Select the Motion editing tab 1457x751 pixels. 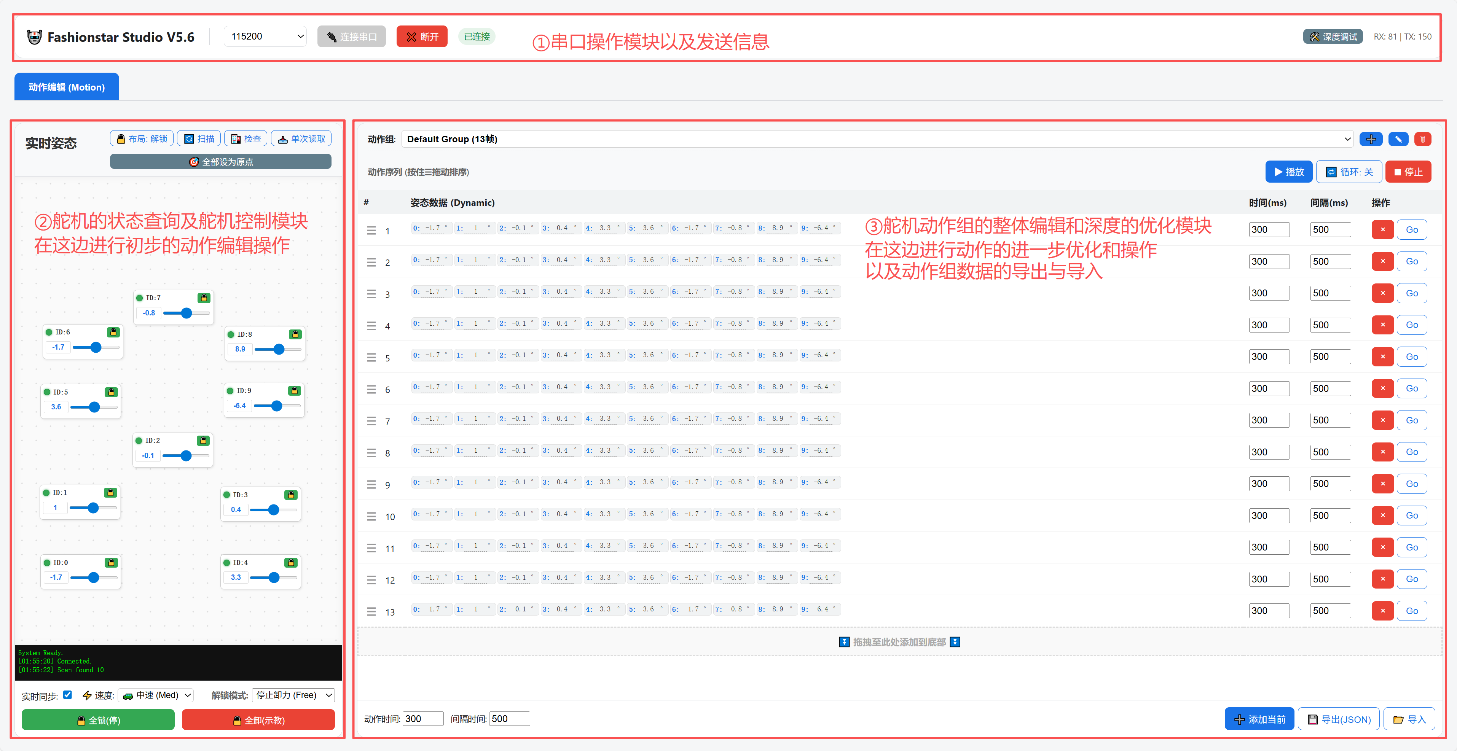(67, 87)
